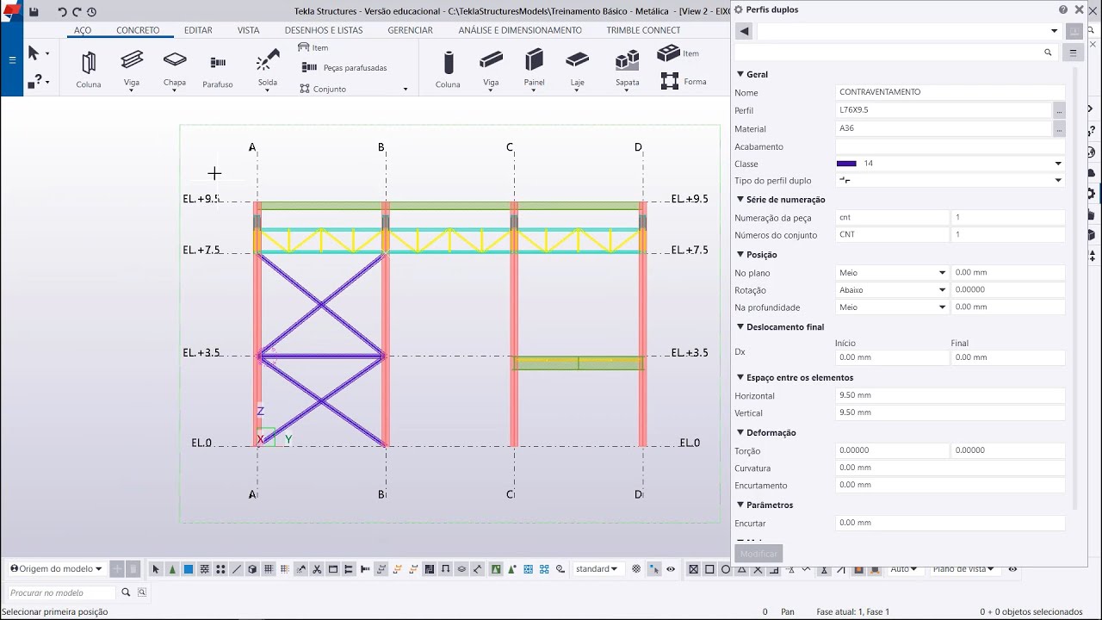Click the Perfis duplos help question icon

(x=1063, y=9)
